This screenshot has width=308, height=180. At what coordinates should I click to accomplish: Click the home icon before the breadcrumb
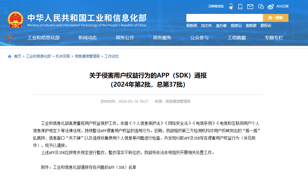coord(9,56)
